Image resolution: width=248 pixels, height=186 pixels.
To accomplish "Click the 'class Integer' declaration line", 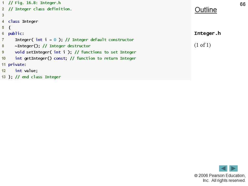I will [23, 21].
